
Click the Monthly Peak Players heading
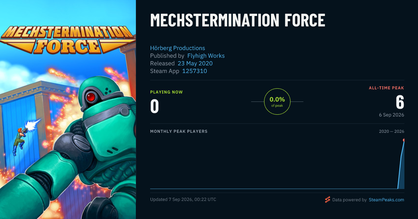179,131
